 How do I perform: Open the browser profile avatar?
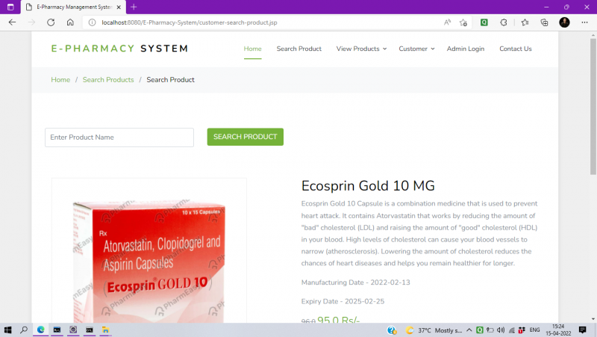point(564,22)
